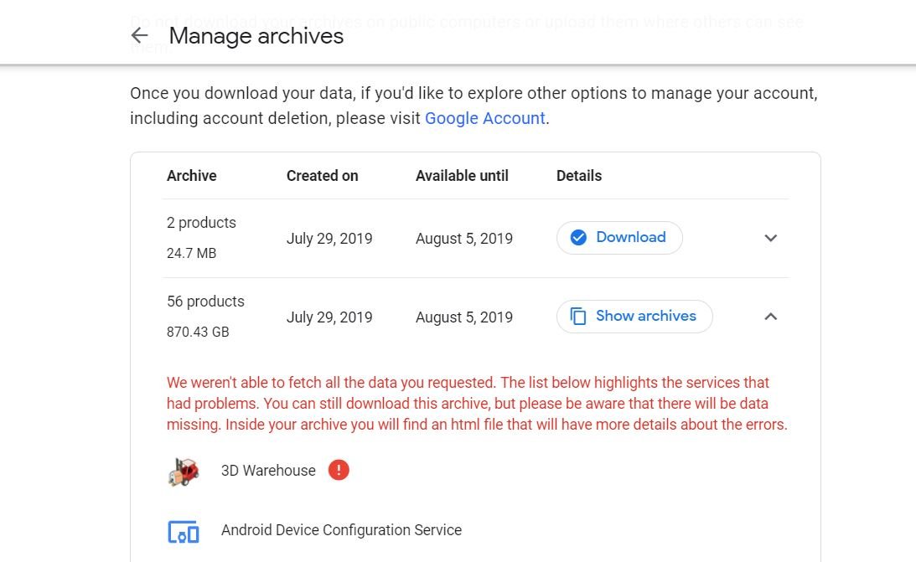Click the 3D Warehouse service label
The width and height of the screenshot is (916, 562).
268,471
